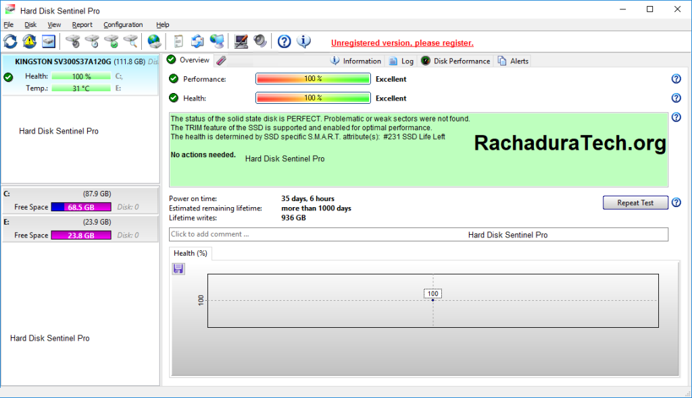Click the green checkmark beside Performance label

coord(174,79)
